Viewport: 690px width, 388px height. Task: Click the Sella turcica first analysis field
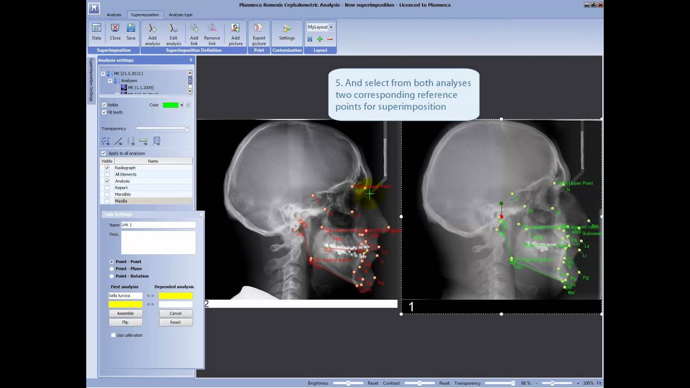click(125, 296)
